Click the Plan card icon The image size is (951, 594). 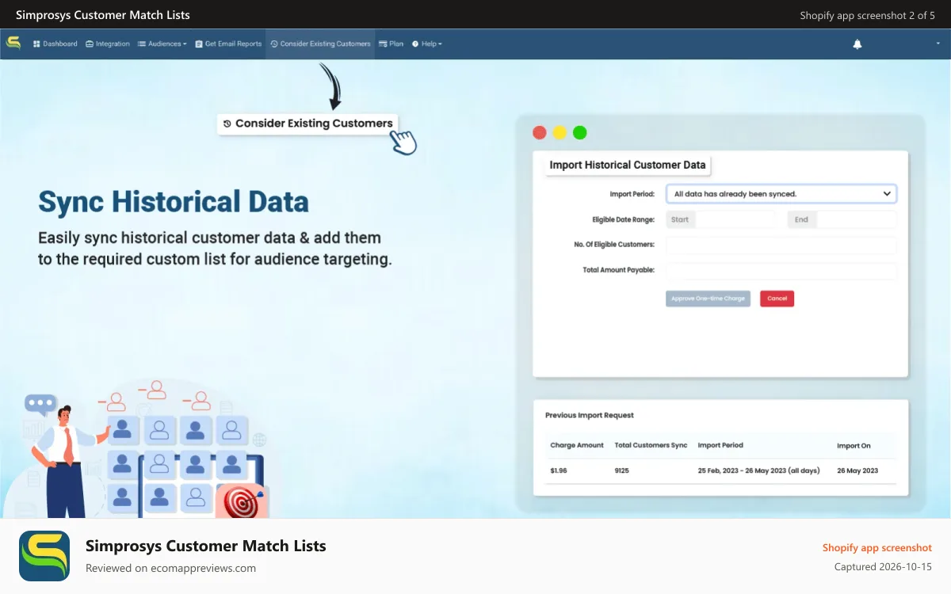383,44
